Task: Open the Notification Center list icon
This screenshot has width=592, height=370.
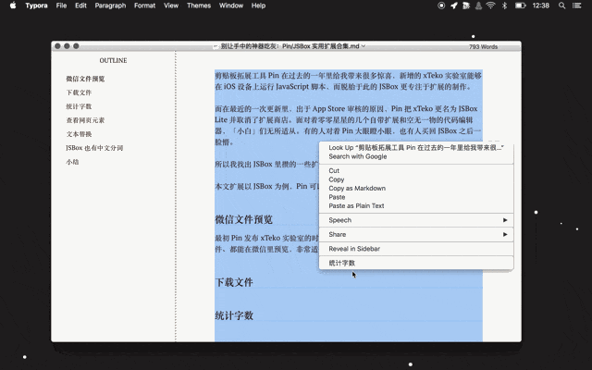Action: click(x=579, y=6)
